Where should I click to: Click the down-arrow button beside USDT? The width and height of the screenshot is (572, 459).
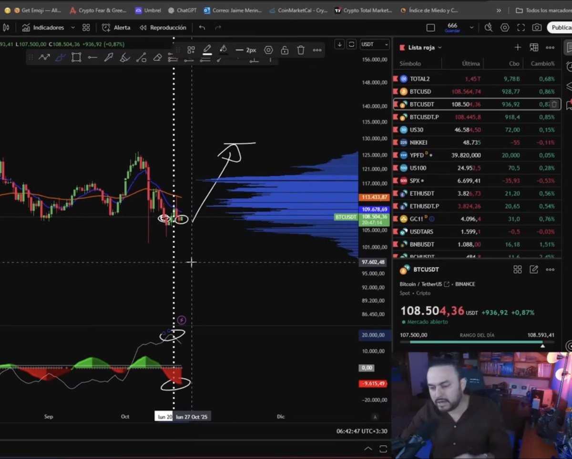point(339,44)
